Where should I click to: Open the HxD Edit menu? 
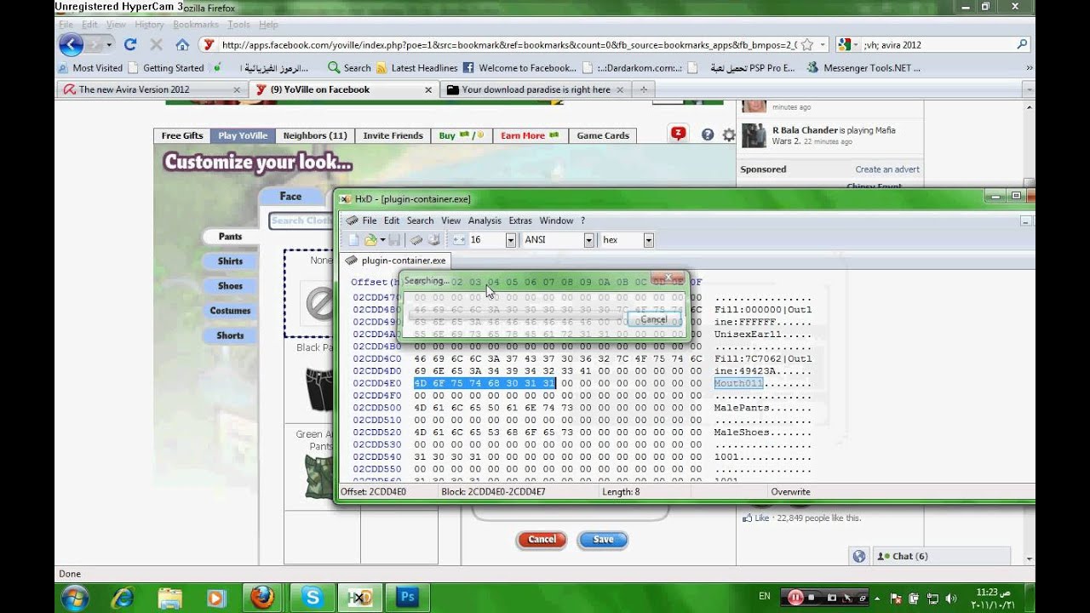click(x=392, y=221)
